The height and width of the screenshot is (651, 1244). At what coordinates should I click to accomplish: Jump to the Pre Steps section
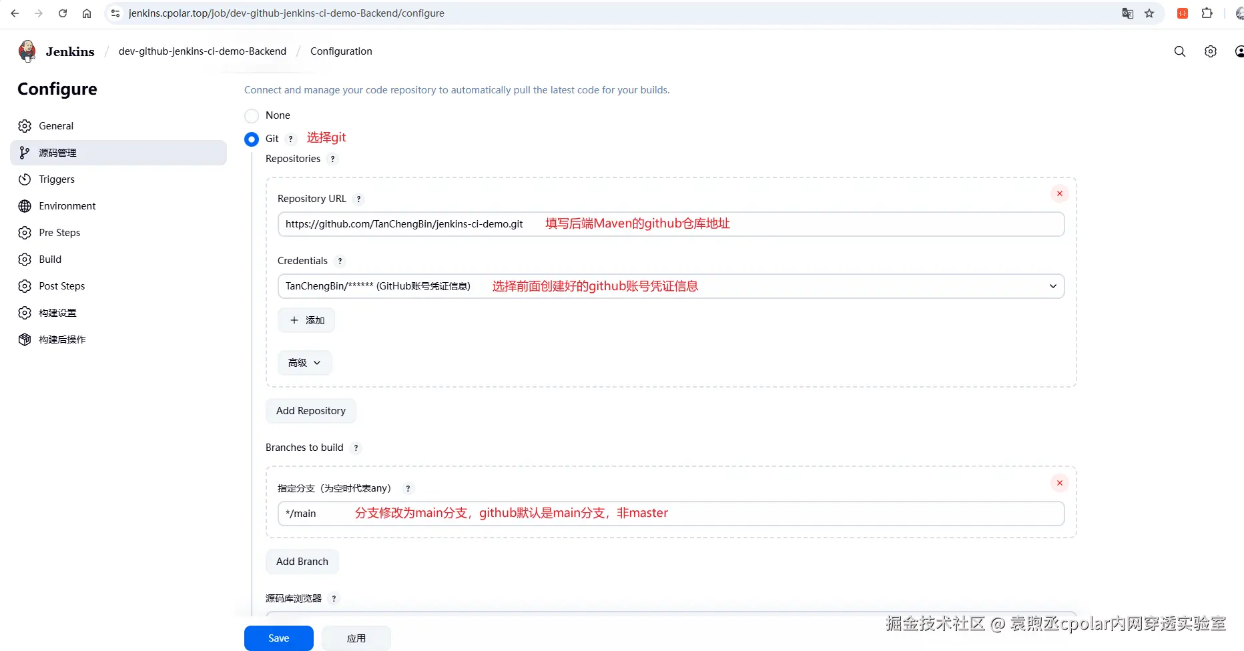[119, 233]
